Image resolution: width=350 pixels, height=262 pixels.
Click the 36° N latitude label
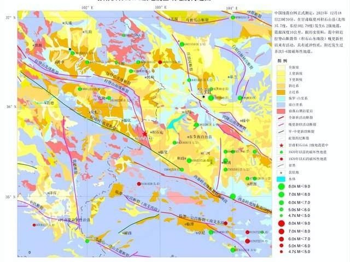pyautogui.click(x=9, y=107)
